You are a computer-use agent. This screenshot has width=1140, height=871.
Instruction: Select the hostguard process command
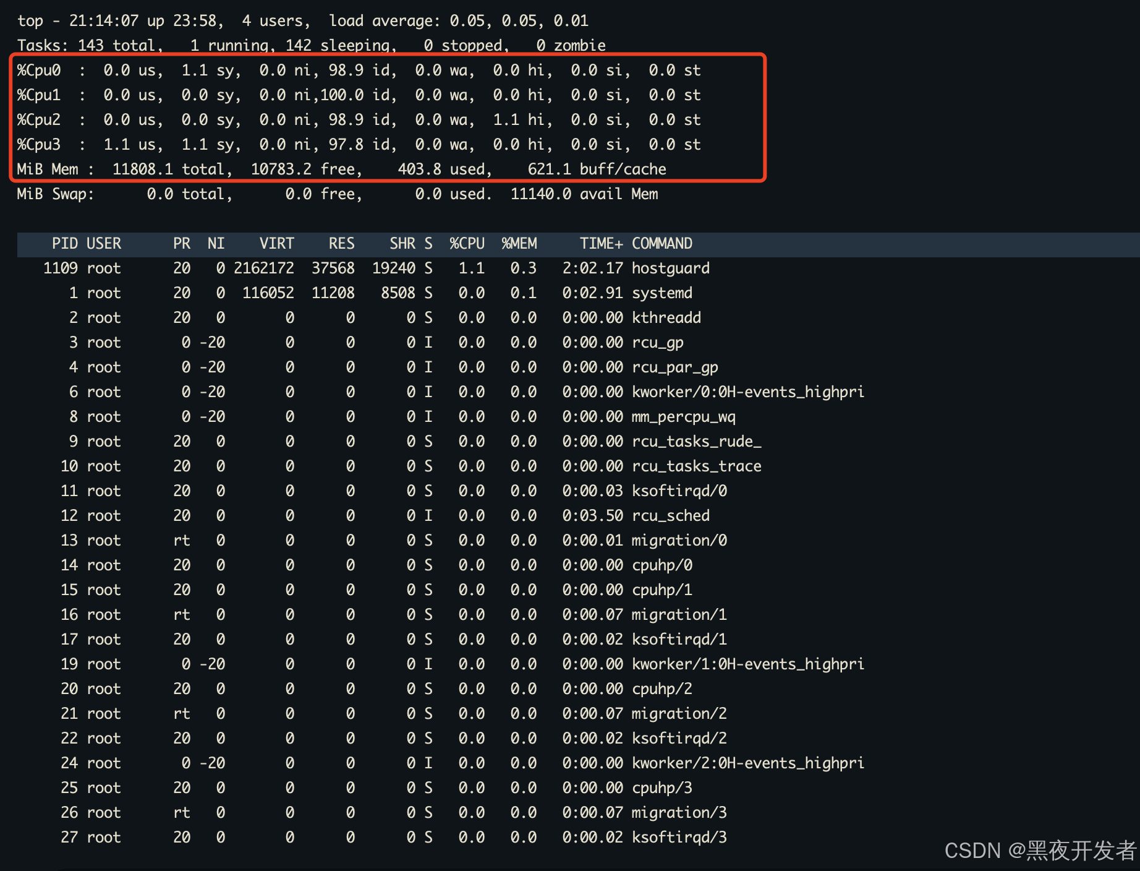pyautogui.click(x=671, y=268)
